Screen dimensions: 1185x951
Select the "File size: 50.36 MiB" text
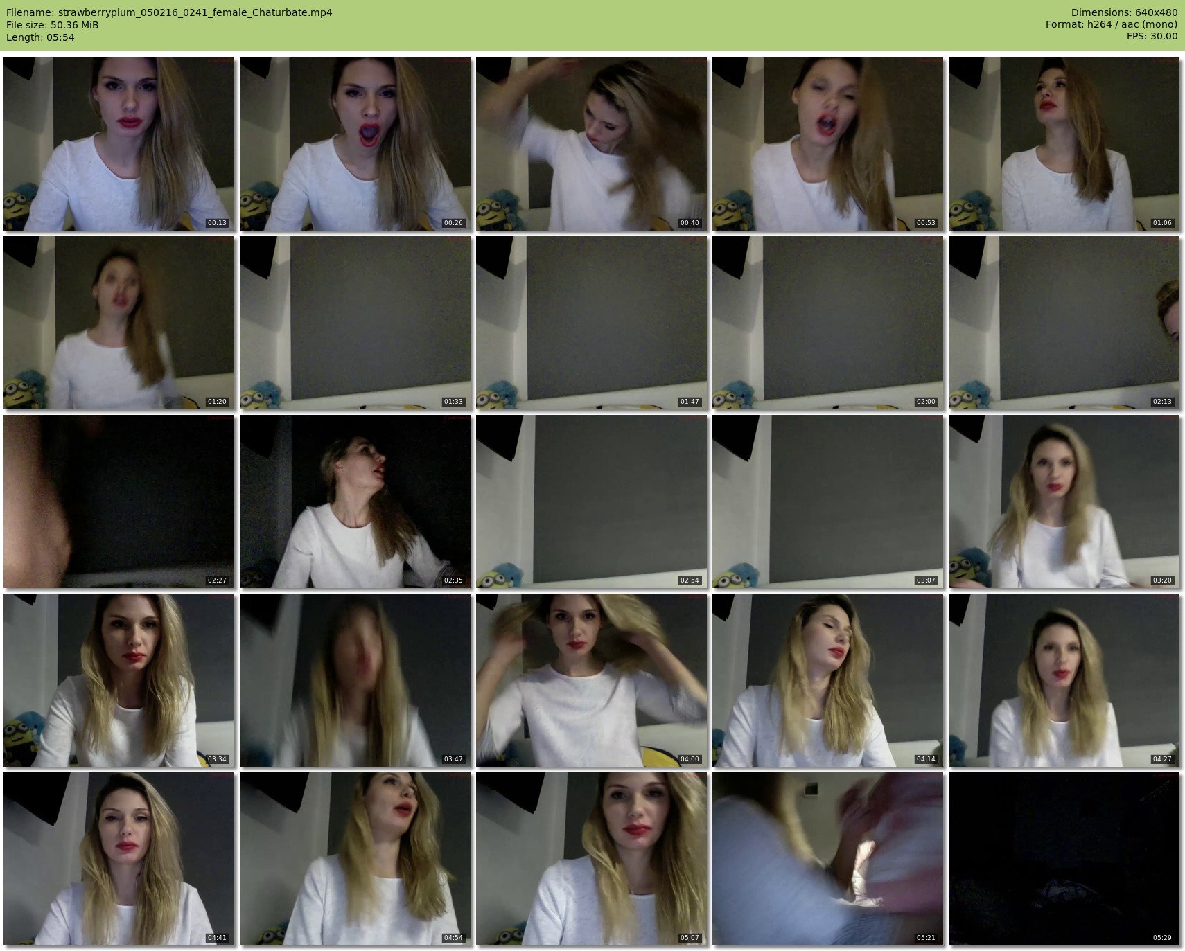pos(53,25)
